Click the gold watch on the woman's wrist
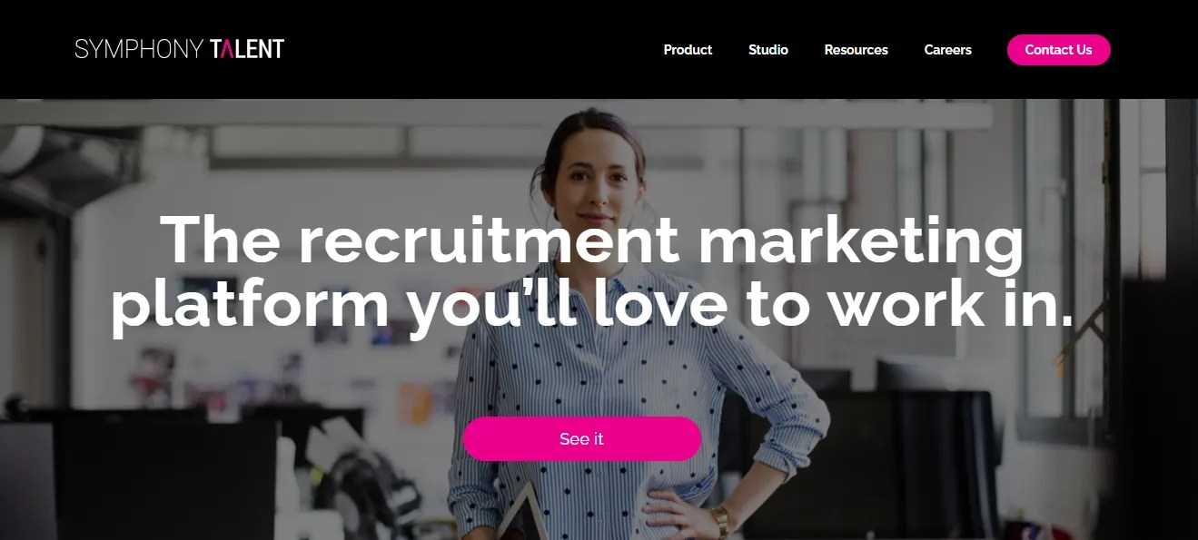The width and height of the screenshot is (1198, 540). [x=720, y=521]
